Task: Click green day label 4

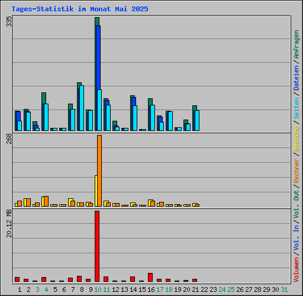Action: pos(46,289)
